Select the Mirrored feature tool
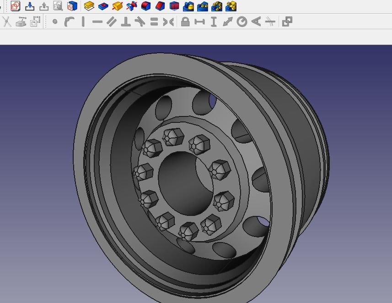The width and height of the screenshot is (392, 303). click(188, 6)
